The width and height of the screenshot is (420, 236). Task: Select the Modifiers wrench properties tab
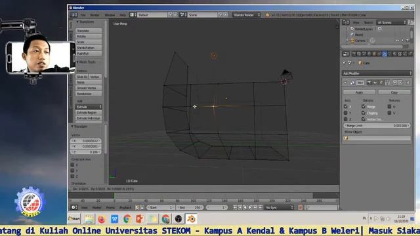(x=385, y=54)
